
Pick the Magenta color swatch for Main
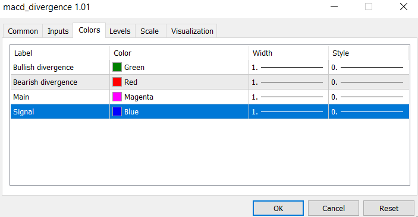(x=117, y=97)
